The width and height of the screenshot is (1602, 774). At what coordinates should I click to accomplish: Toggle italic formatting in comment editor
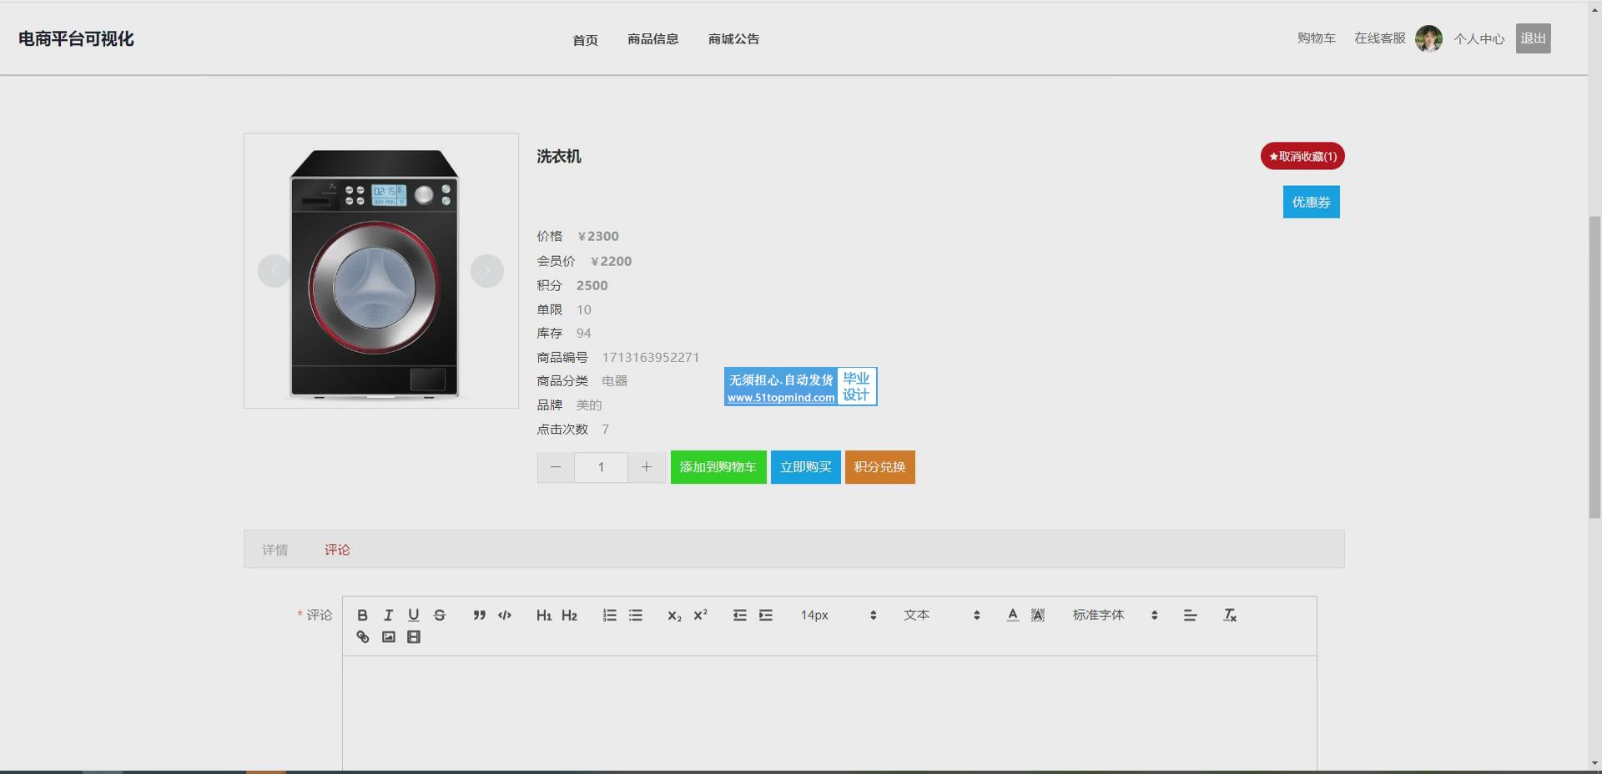(388, 615)
